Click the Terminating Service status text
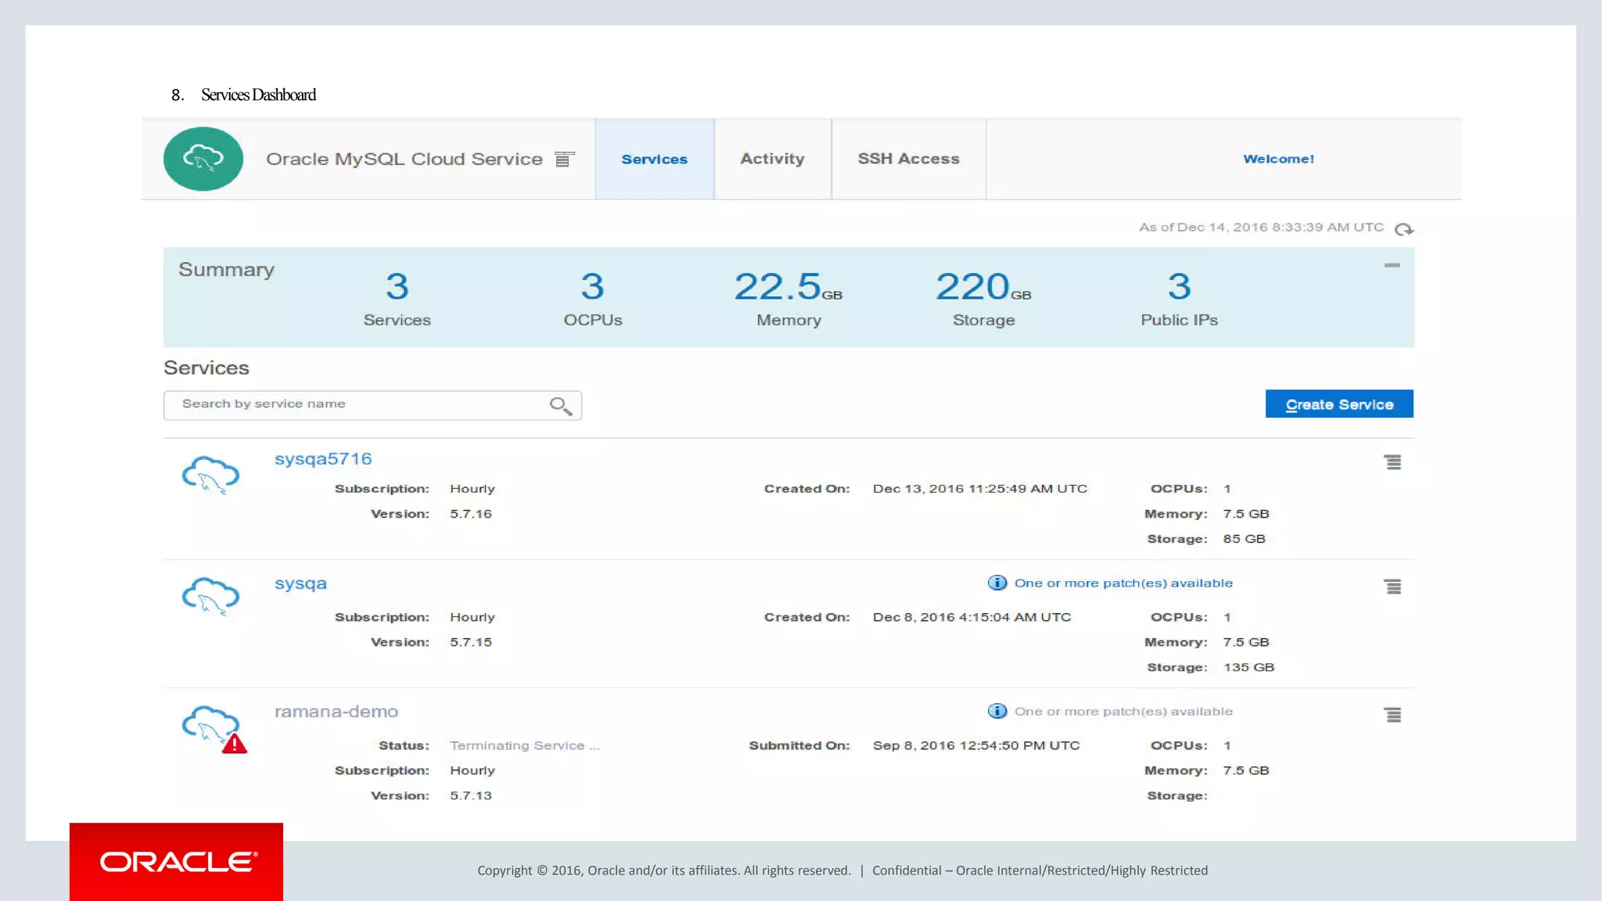The image size is (1602, 901). click(x=525, y=746)
